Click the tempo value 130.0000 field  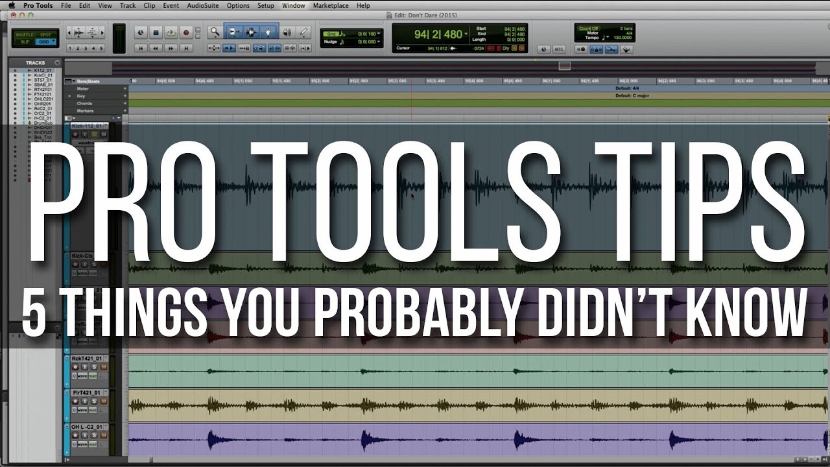tap(622, 38)
